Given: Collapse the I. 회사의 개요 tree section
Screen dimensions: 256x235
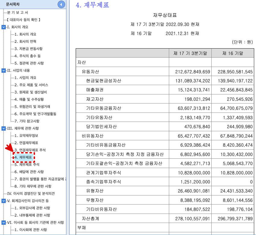Looking at the screenshot, I should [x=4, y=27].
